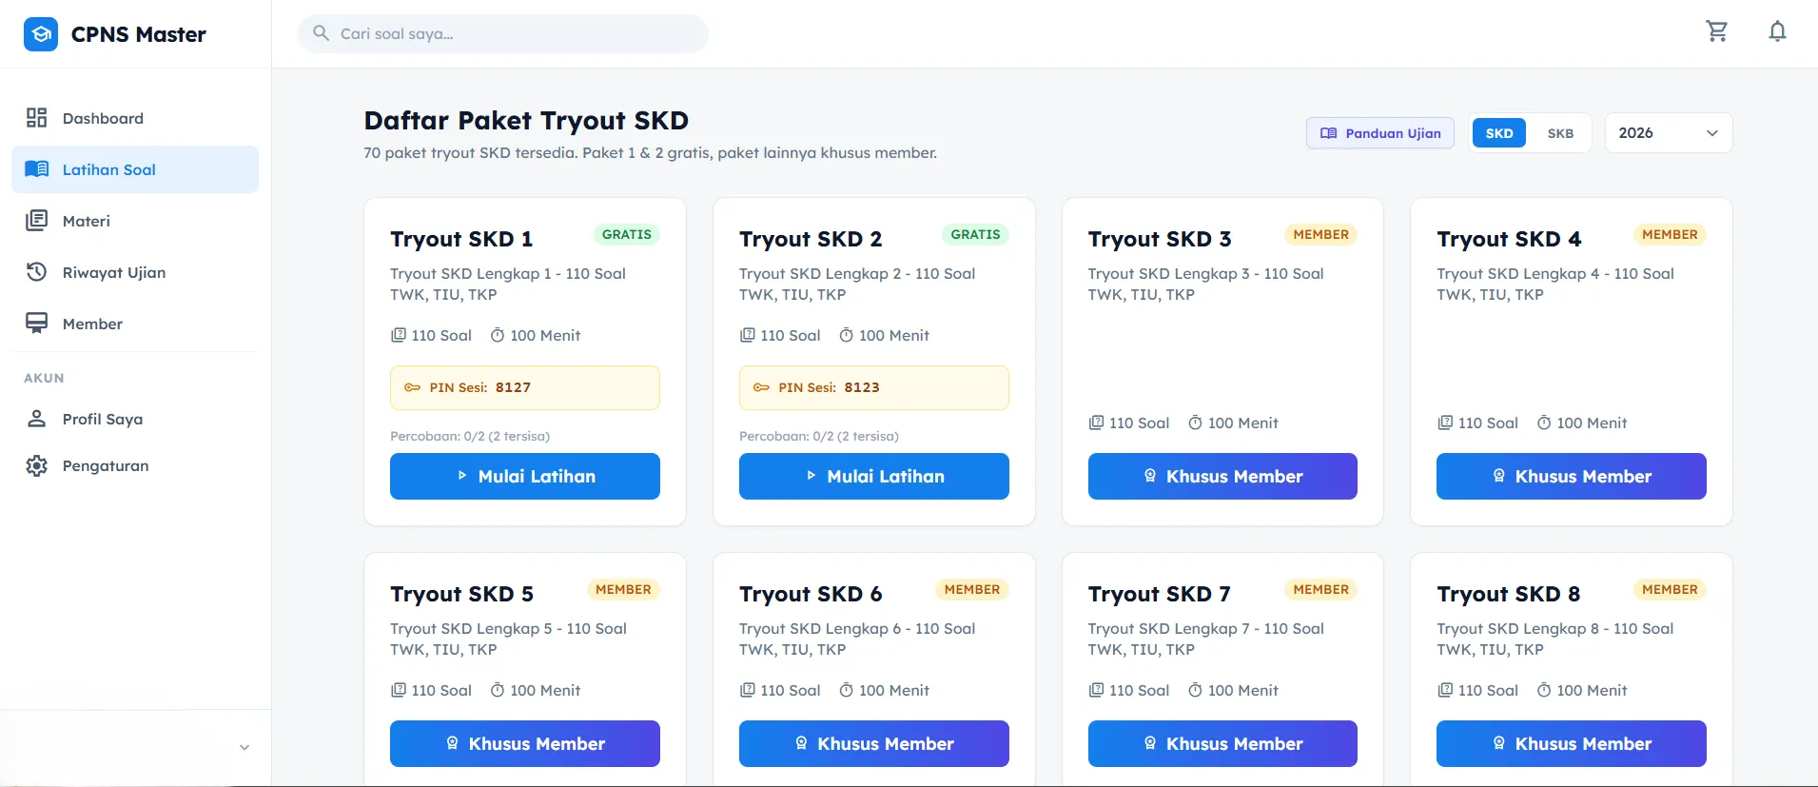This screenshot has height=787, width=1818.
Task: Start Mulai Latihan for Tryout SKD 1
Action: pyautogui.click(x=525, y=476)
